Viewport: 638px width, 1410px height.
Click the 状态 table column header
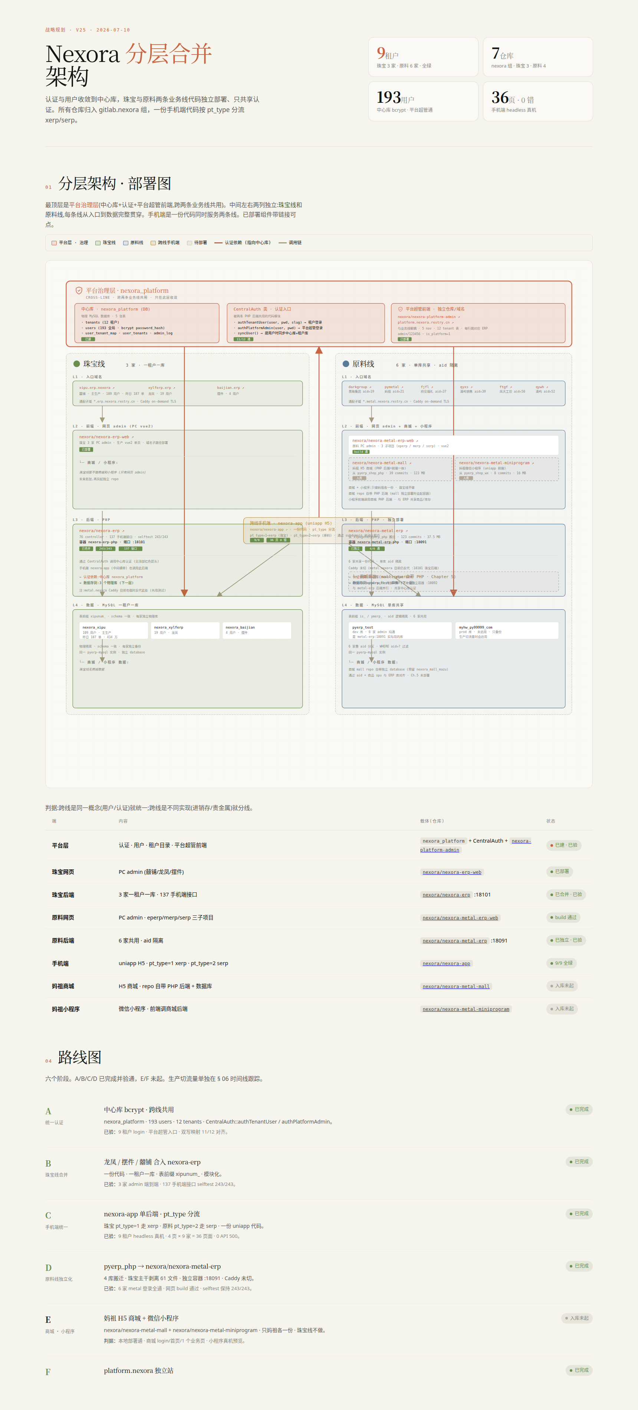[x=550, y=821]
